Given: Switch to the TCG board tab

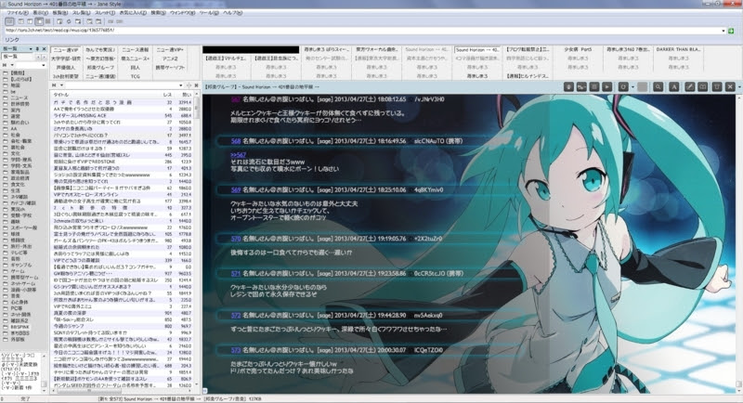Looking at the screenshot, I should (135, 76).
